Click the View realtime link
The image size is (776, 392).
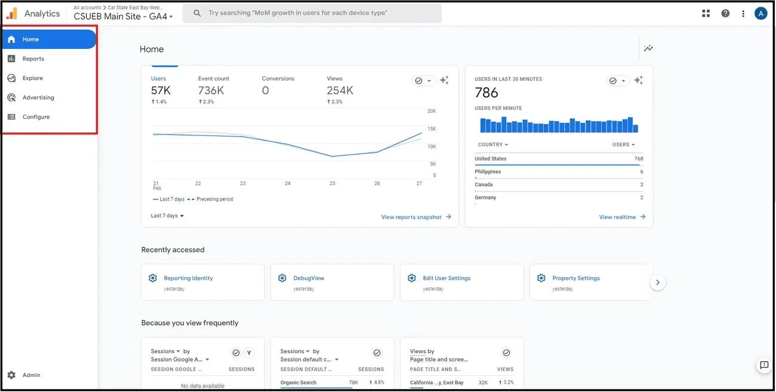pos(623,217)
